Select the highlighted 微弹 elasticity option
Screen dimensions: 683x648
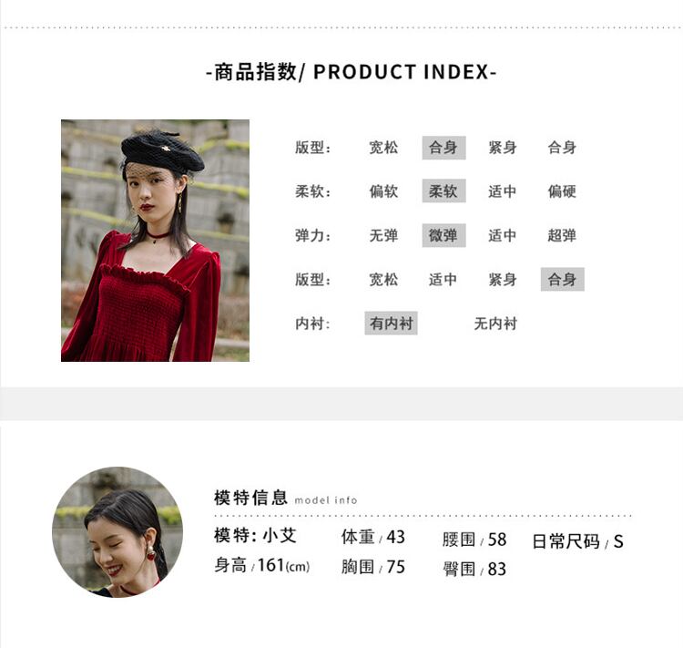(x=443, y=235)
